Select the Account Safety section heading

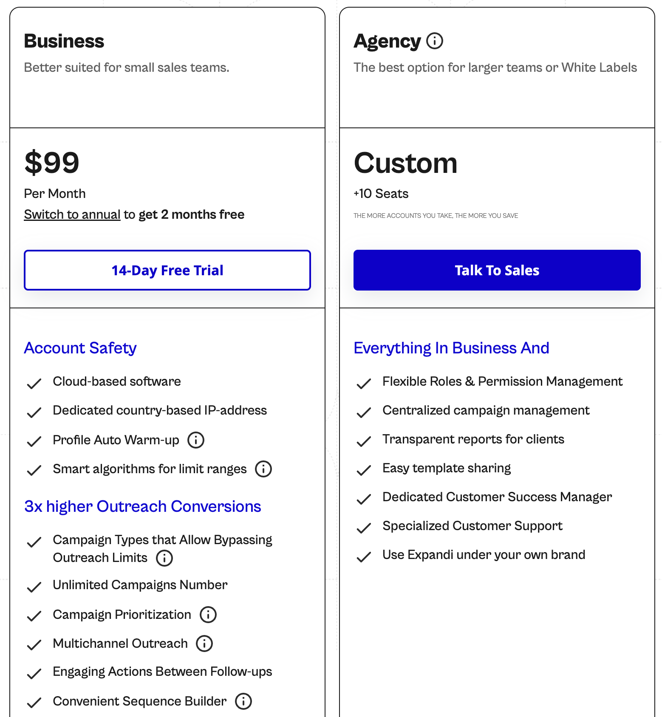pyautogui.click(x=80, y=348)
